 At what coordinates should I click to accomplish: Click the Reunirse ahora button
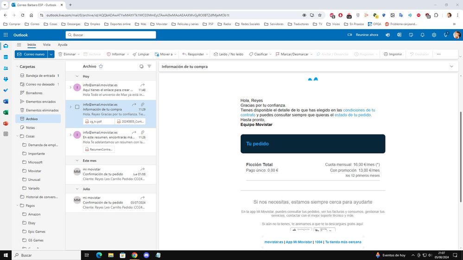point(363,35)
